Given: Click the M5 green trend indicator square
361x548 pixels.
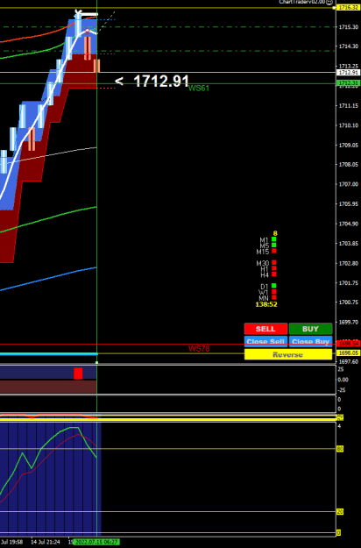Looking at the screenshot, I should click(x=274, y=245).
